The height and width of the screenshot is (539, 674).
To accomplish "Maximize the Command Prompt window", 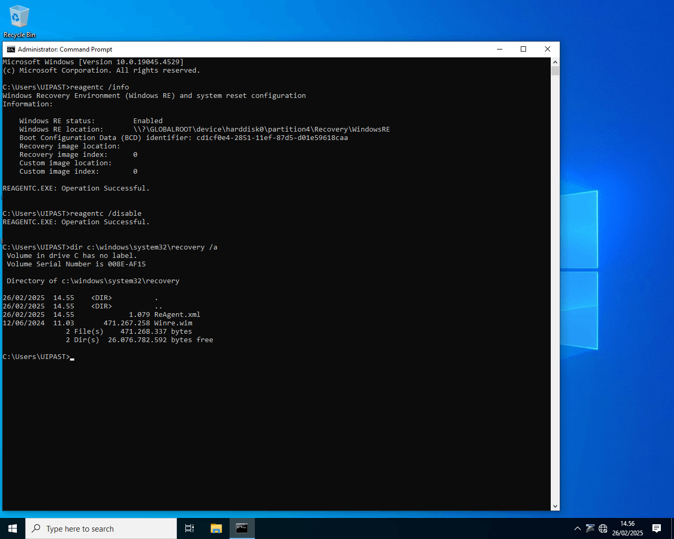I will click(523, 49).
